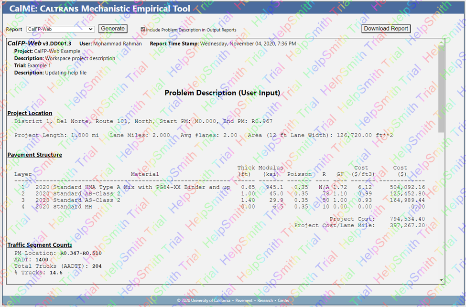Viewport: 466px width, 307px height.
Task: Click the 6.12 unit cost for HMA layer
Action: [x=365, y=187]
